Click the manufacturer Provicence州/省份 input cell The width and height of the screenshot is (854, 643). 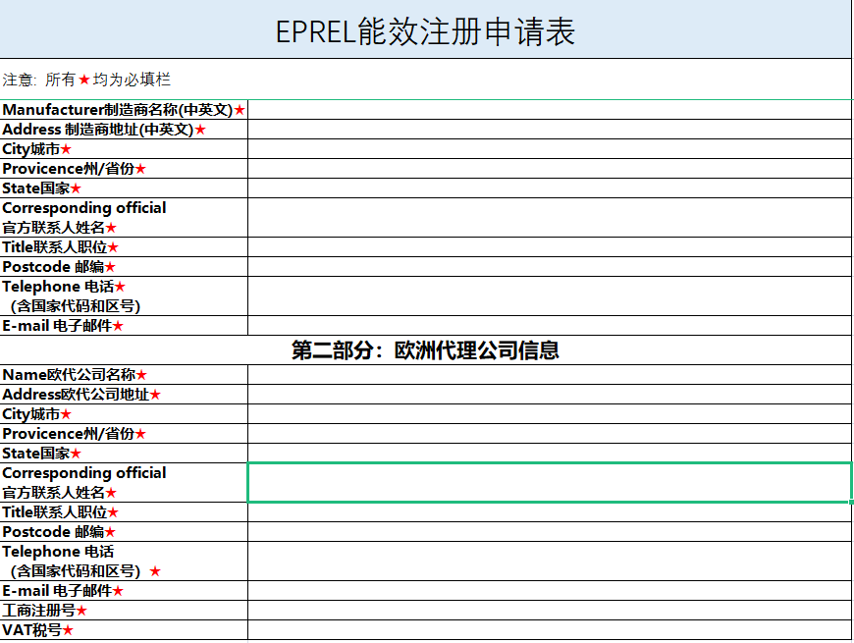pyautogui.click(x=550, y=168)
